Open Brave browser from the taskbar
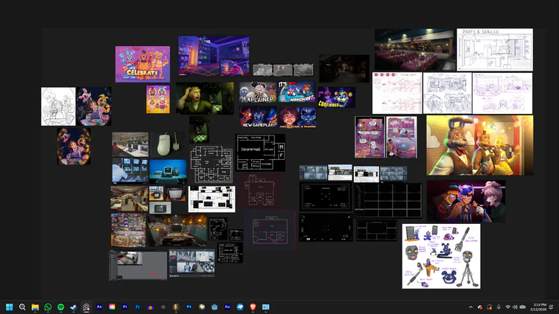559x314 pixels. (253, 307)
